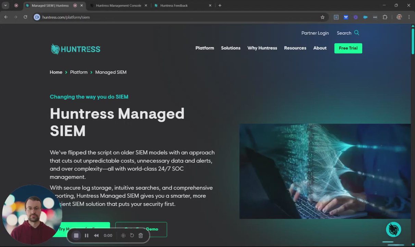Open the Solutions navigation menu
415x247 pixels.
[231, 48]
